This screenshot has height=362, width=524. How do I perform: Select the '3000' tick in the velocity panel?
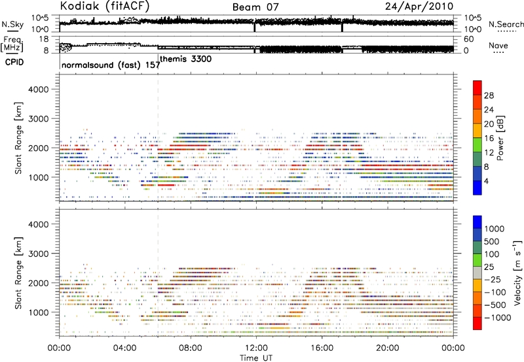pyautogui.click(x=38, y=254)
